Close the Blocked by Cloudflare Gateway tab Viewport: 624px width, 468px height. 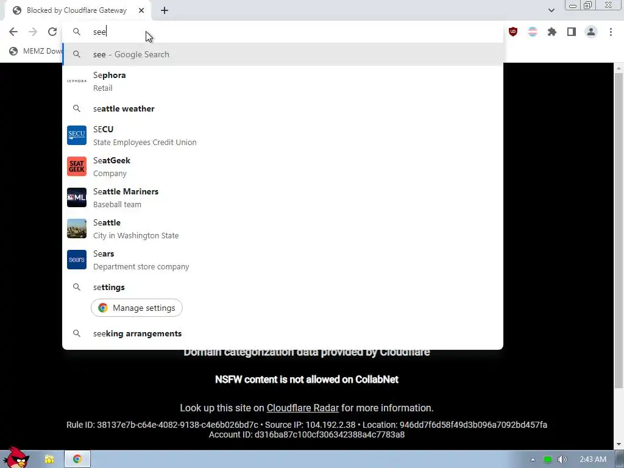[141, 11]
